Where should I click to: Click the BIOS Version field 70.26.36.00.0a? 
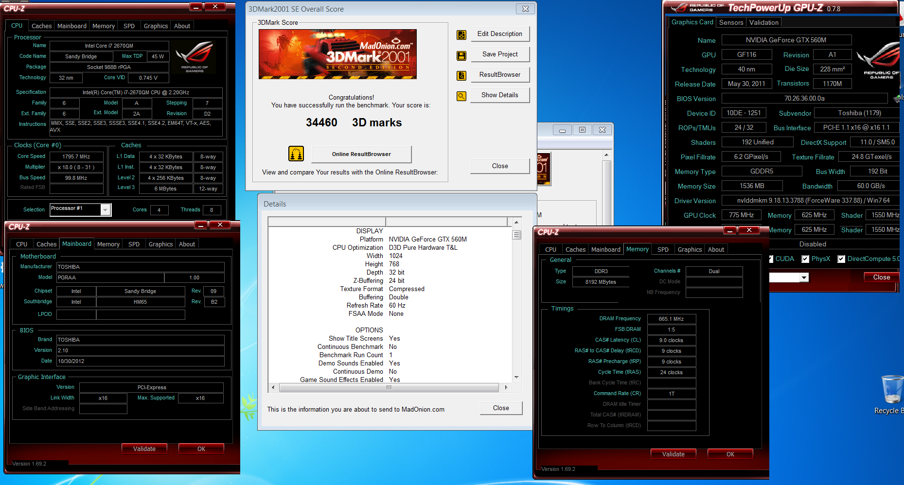[x=804, y=98]
